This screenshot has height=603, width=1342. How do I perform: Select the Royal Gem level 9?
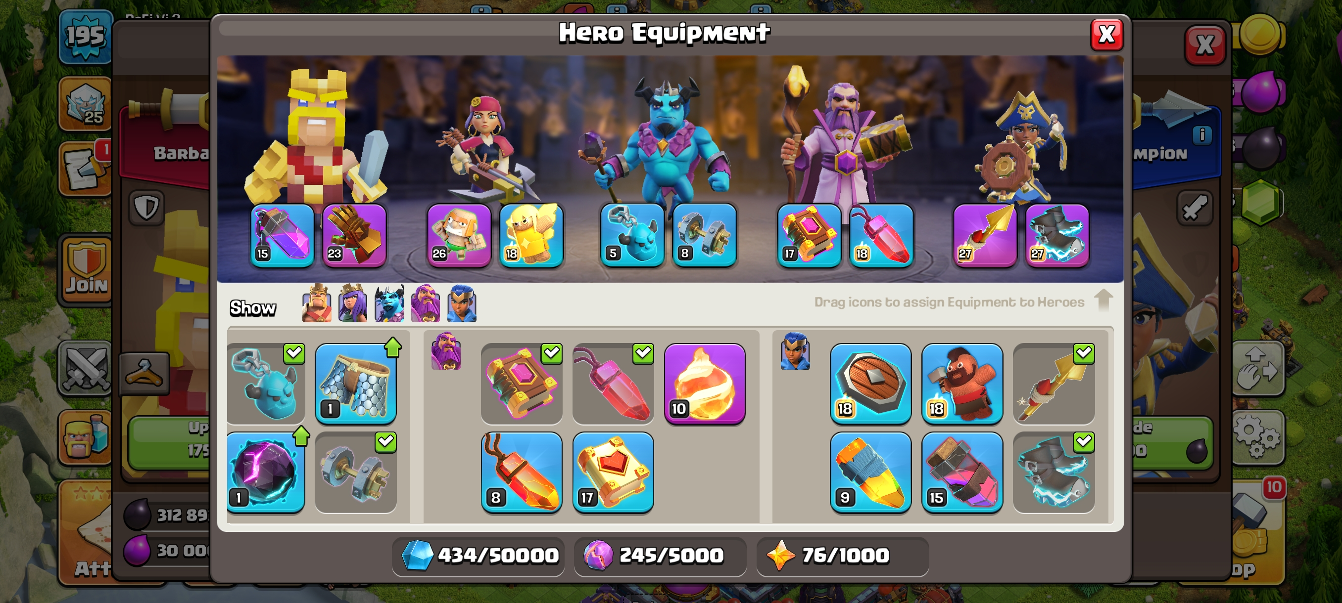[x=870, y=472]
